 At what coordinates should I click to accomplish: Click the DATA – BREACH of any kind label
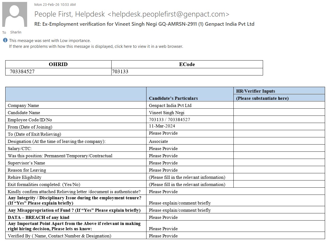pos(38,218)
